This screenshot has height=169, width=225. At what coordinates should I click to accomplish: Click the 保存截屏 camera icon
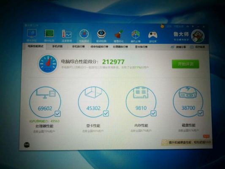(x=192, y=47)
